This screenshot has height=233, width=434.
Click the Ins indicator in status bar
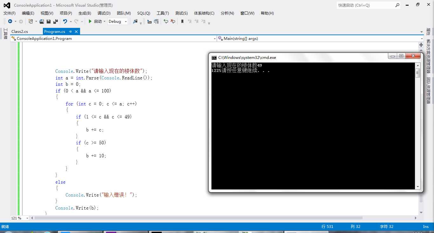click(426, 226)
